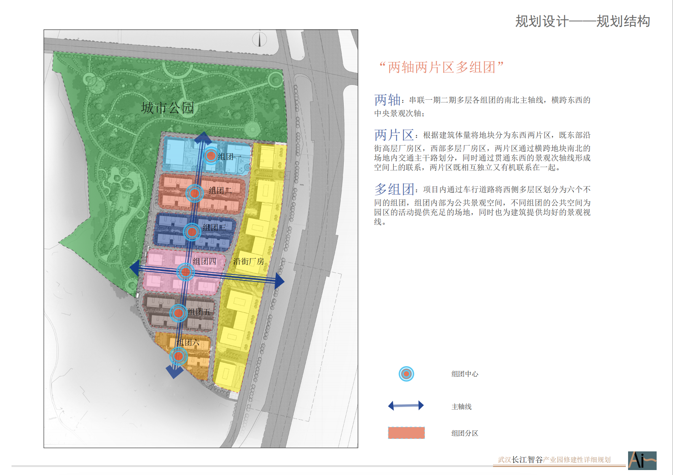Click the paragraph line starting 街高层厂房区

tap(482, 148)
